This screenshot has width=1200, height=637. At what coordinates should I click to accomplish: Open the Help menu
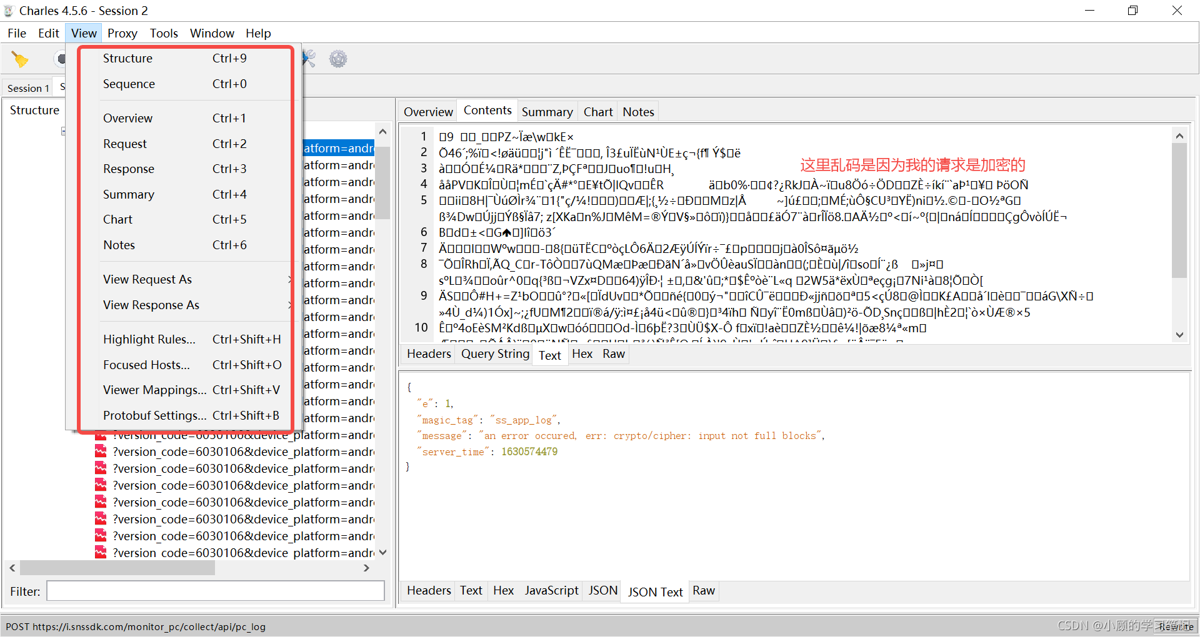tap(258, 33)
